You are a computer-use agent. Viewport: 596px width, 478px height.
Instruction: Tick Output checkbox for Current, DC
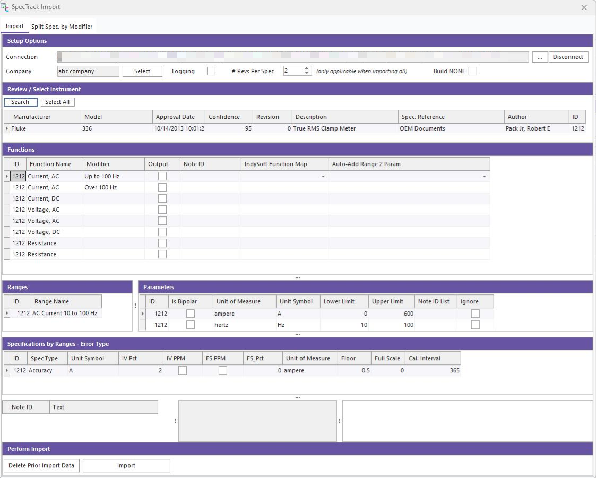162,198
